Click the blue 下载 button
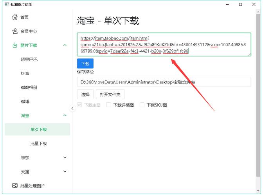Screen dimensions: 263x196 click(85, 64)
